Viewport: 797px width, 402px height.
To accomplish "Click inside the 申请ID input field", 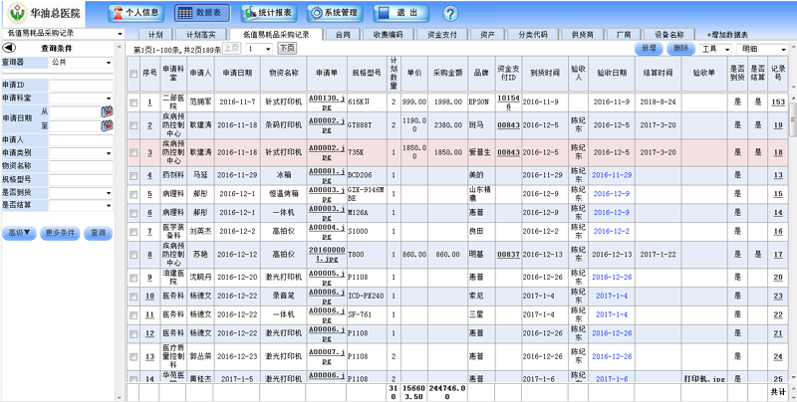I will [x=82, y=85].
